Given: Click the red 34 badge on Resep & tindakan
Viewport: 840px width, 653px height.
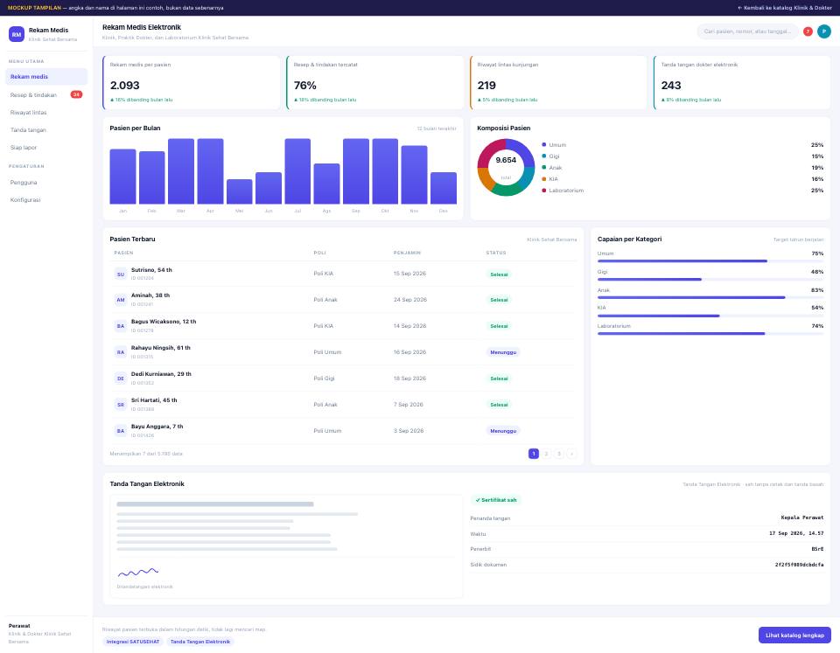Looking at the screenshot, I should 77,94.
